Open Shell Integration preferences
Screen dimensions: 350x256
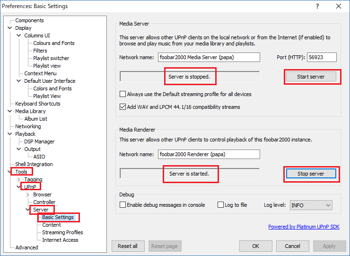[34, 164]
